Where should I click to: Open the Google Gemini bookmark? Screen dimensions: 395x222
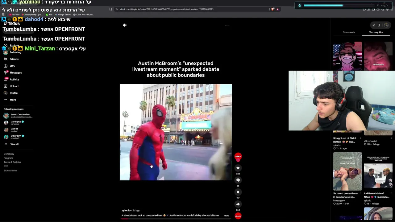tap(63, 14)
